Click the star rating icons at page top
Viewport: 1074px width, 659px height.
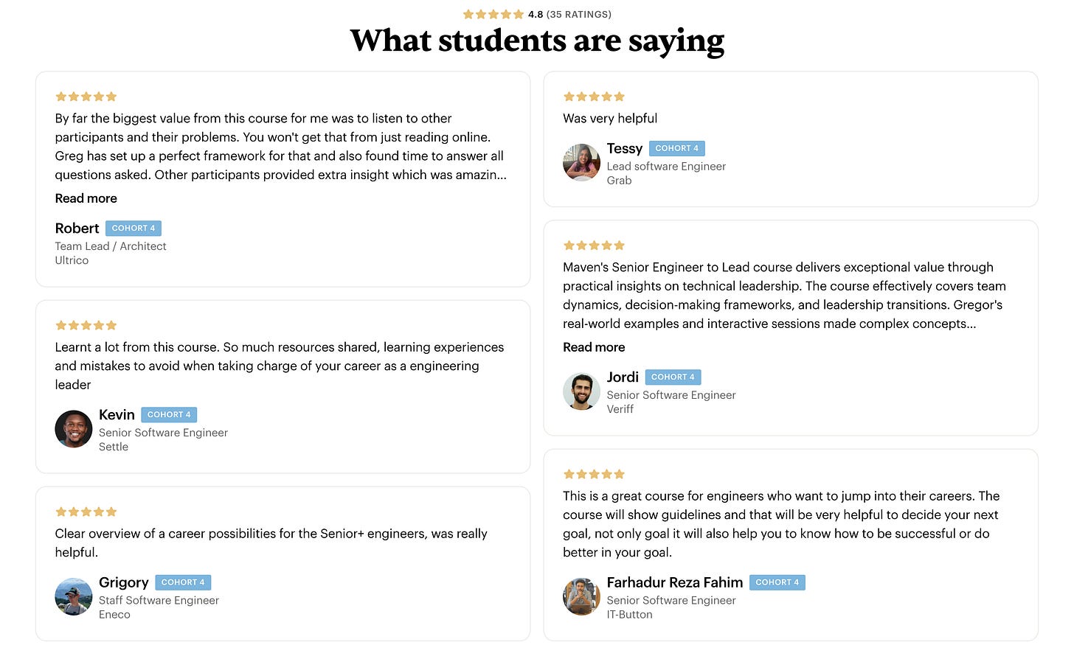tap(493, 14)
